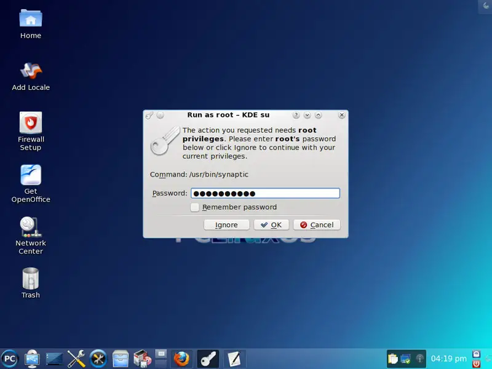Cancel the Run as root dialog
The width and height of the screenshot is (492, 369).
(317, 225)
